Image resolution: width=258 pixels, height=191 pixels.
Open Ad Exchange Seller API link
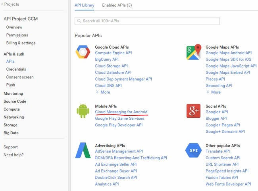116,164
